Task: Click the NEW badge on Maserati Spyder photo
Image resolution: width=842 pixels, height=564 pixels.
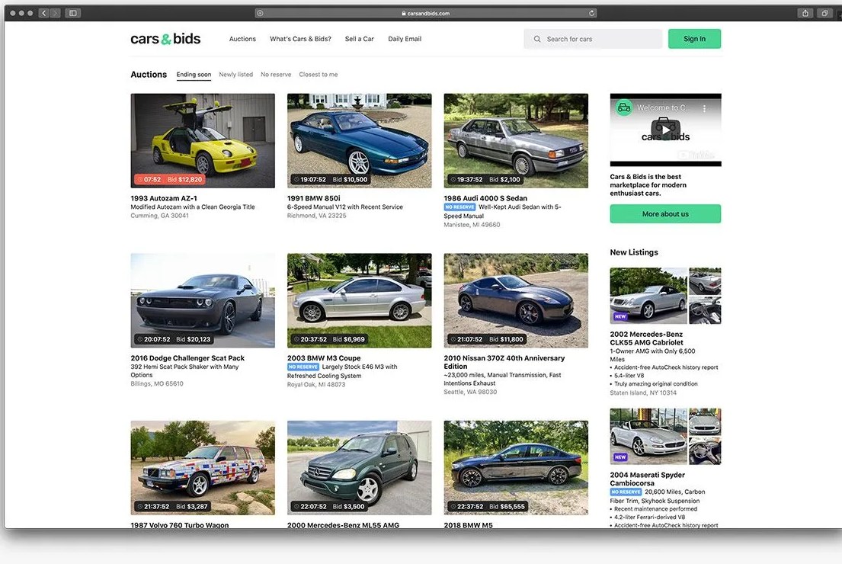Action: 620,457
